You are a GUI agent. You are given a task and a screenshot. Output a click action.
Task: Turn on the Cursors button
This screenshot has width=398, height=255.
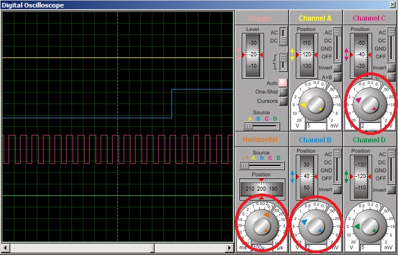[283, 101]
